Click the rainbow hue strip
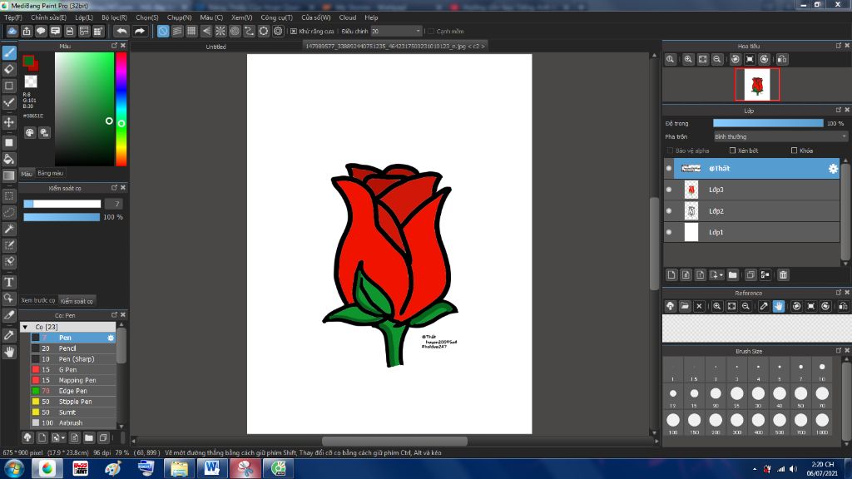Viewport: 852px width, 479px height. coord(121,109)
